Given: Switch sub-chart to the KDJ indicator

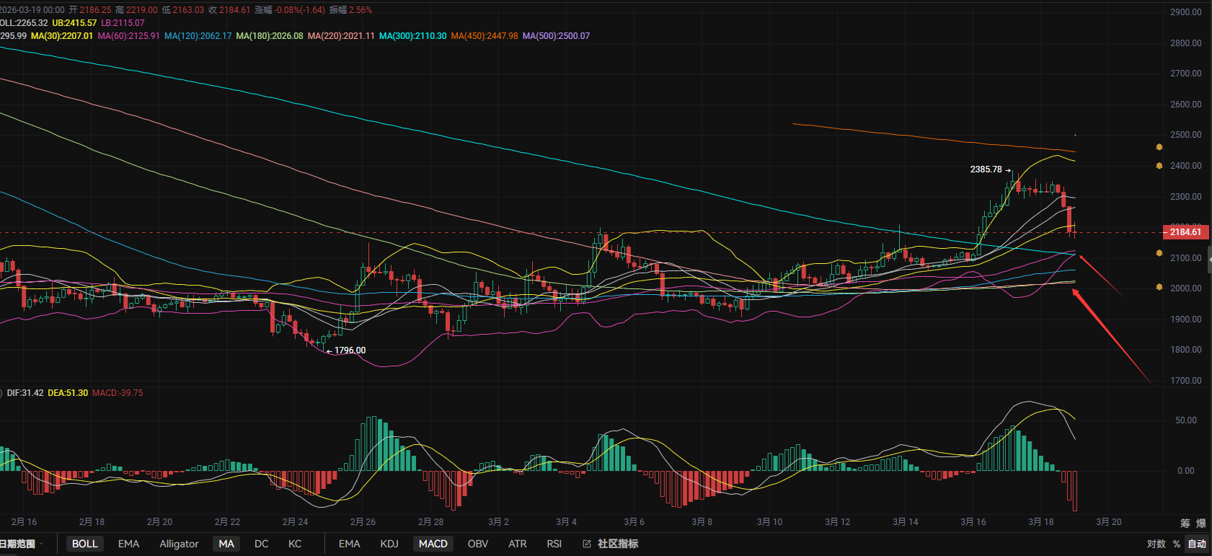Looking at the screenshot, I should coord(389,544).
